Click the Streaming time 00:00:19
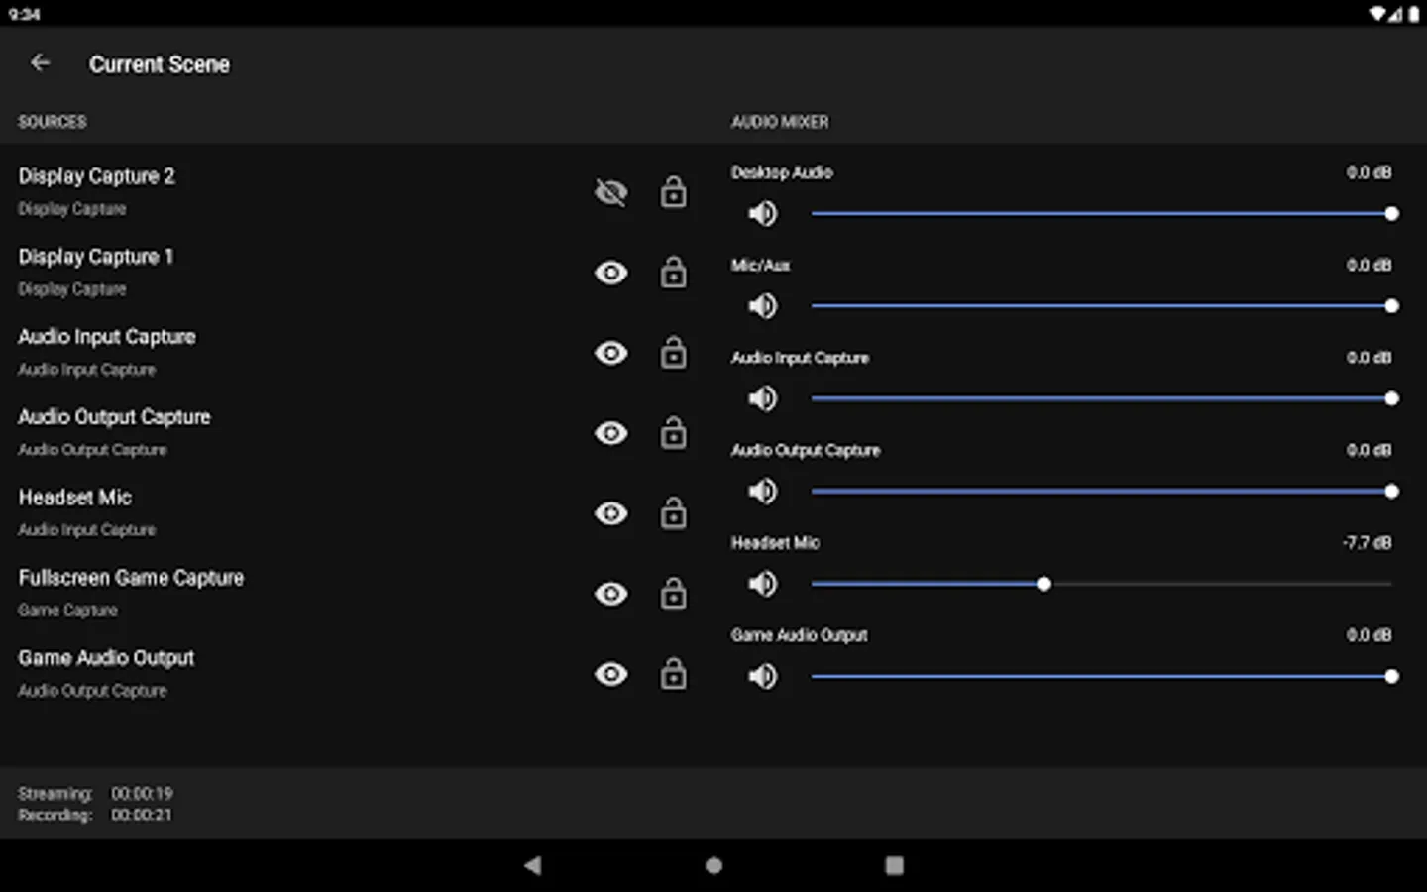1427x892 pixels. (x=142, y=793)
